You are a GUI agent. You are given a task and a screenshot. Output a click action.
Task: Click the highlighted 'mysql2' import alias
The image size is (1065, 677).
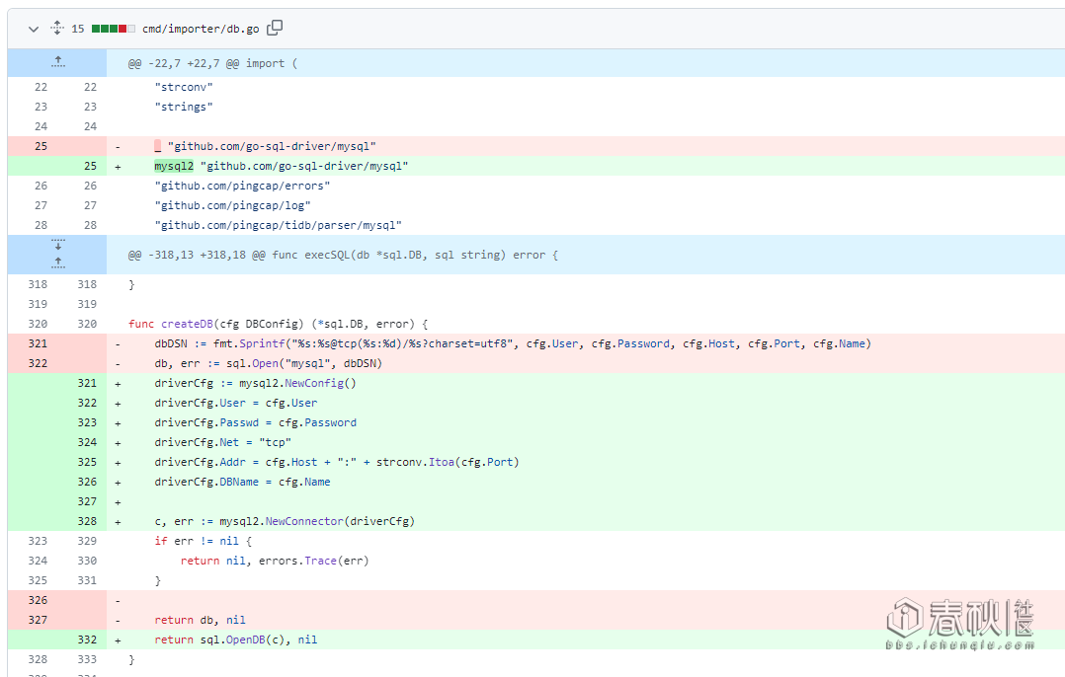(174, 166)
